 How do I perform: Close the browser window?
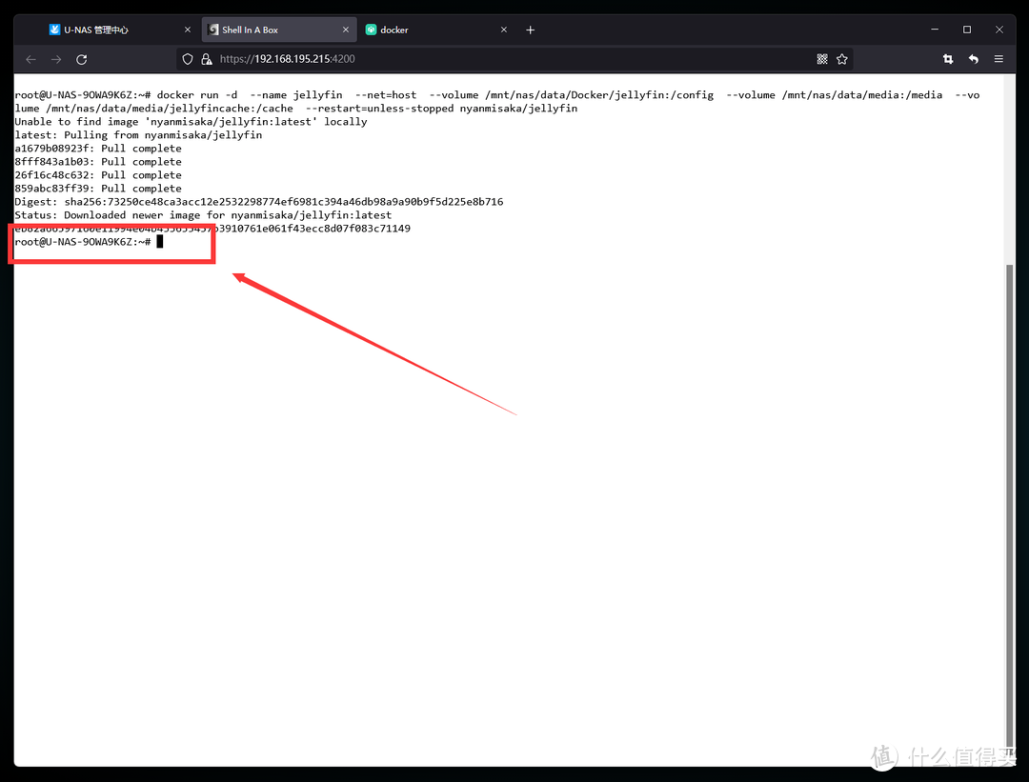(x=999, y=30)
